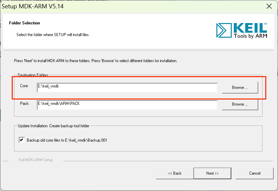Viewport: 278px width, 191px height.
Task: Click the Keil Tools by ARM logo
Action: (x=241, y=30)
